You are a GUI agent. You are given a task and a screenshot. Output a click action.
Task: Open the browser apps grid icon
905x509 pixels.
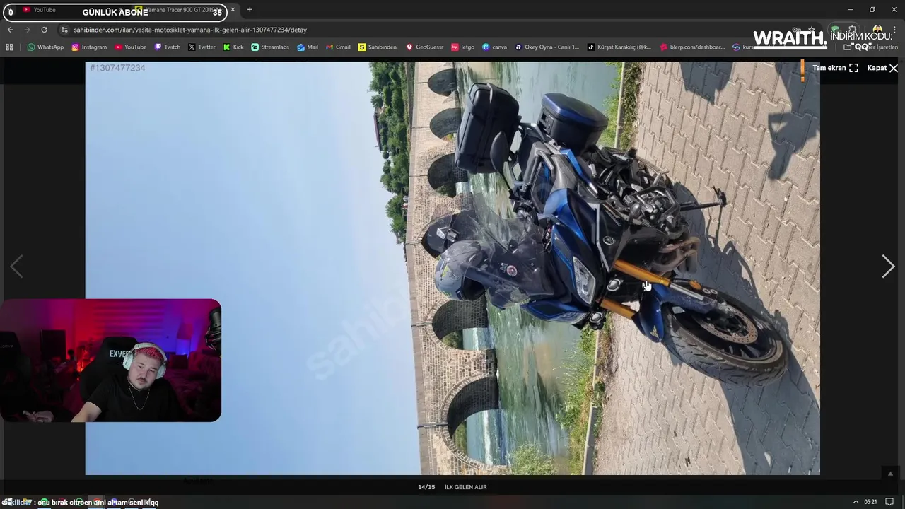[x=9, y=47]
